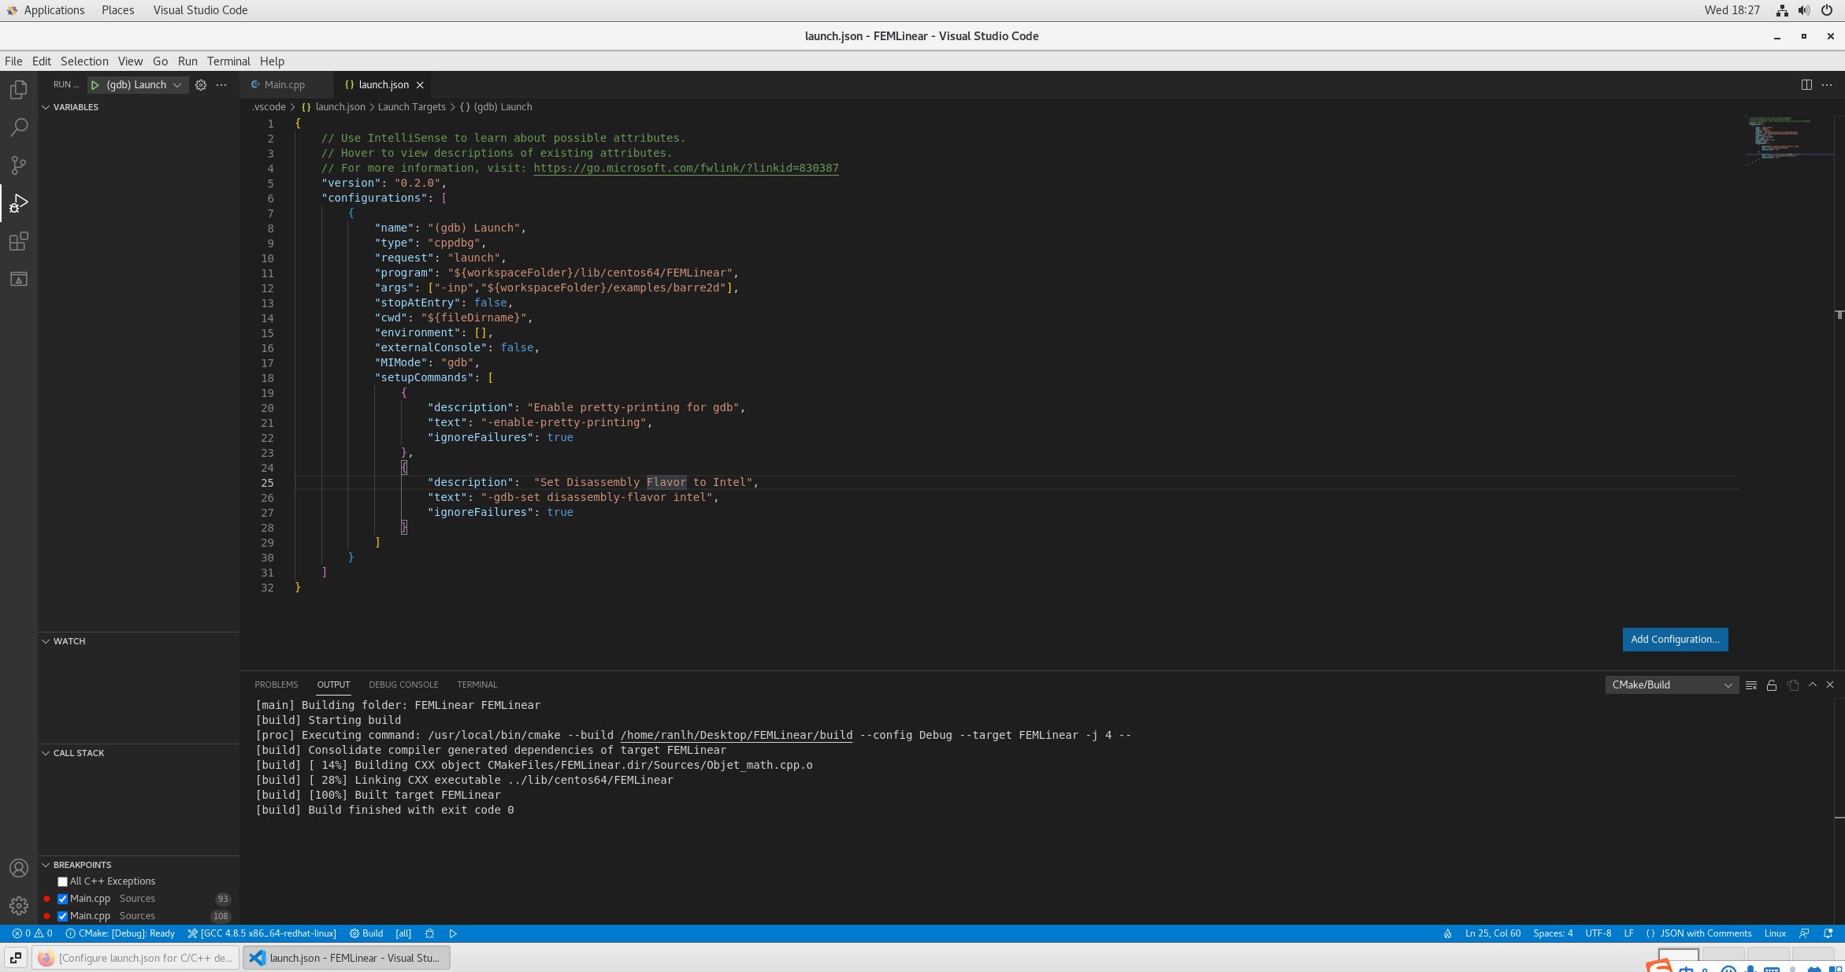Open the output log in editor
This screenshot has width=1845, height=972.
(x=1793, y=685)
